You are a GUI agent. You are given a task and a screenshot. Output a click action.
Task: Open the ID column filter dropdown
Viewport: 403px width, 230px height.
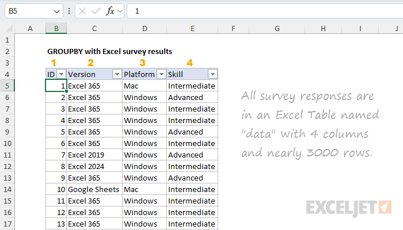(61, 74)
